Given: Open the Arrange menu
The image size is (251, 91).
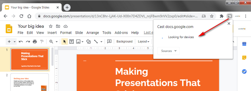Looking at the screenshot, I should click(93, 33).
